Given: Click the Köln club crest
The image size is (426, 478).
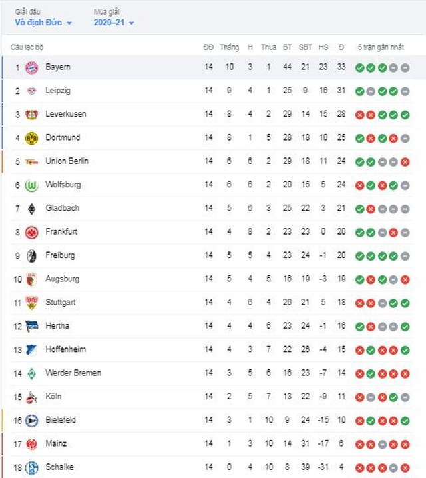Looking at the screenshot, I should click(x=31, y=397).
